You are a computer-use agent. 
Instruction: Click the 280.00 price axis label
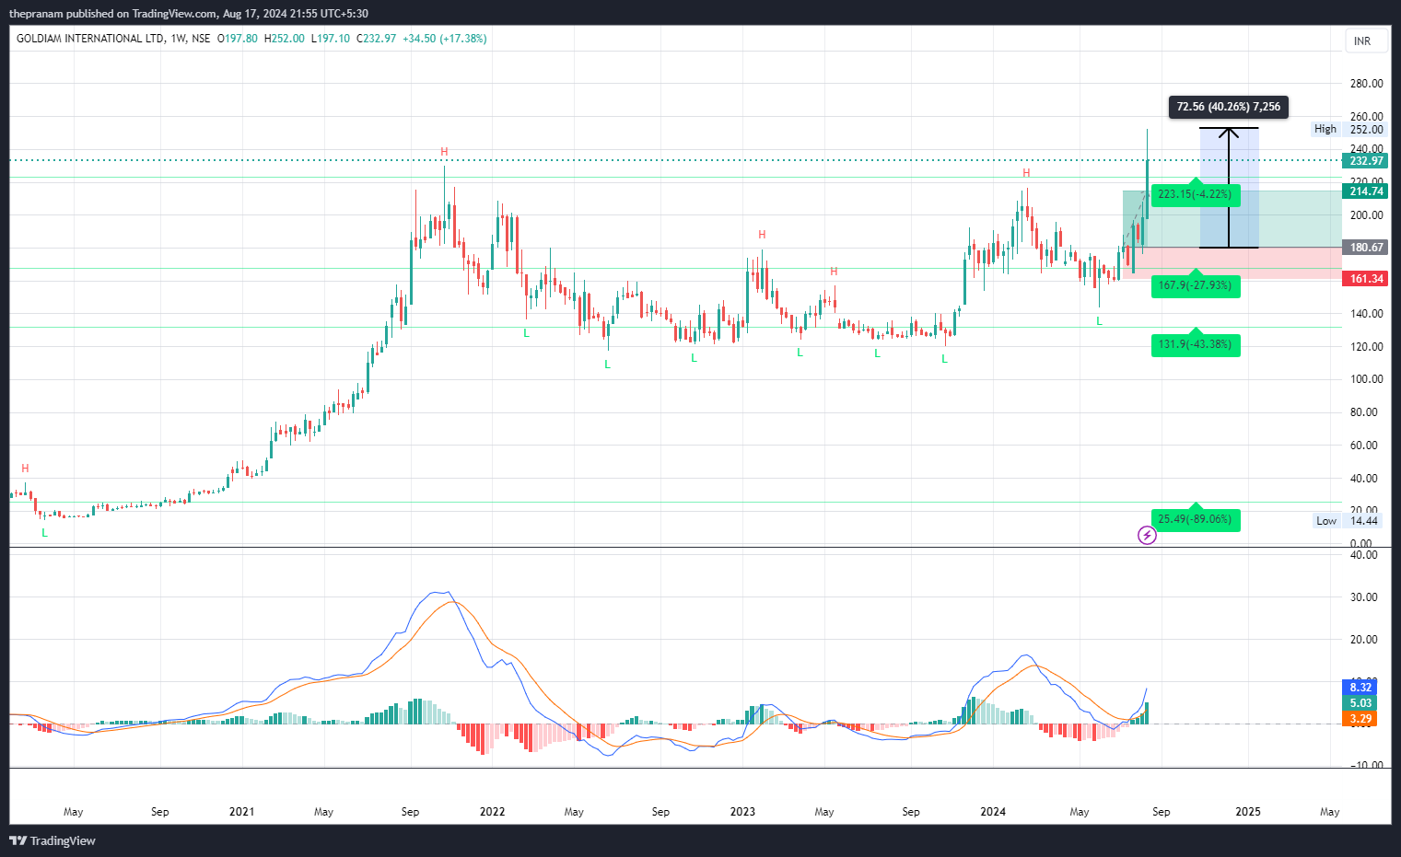click(1366, 84)
